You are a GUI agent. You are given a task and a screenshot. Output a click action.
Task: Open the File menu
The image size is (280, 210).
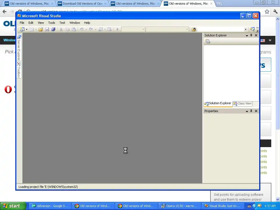click(22, 23)
